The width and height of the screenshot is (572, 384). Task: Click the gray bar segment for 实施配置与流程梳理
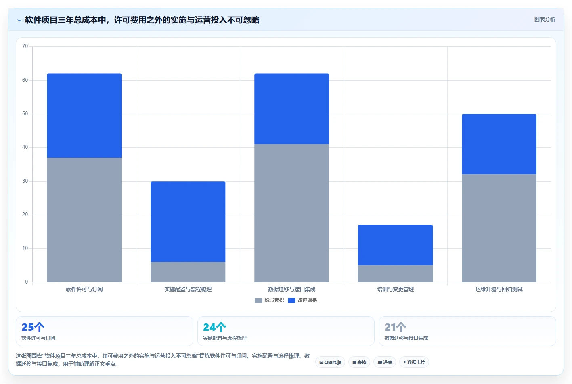click(188, 272)
